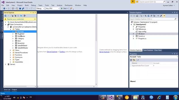Click the Open File folder icon
This screenshot has width=179, height=100.
point(17,9)
